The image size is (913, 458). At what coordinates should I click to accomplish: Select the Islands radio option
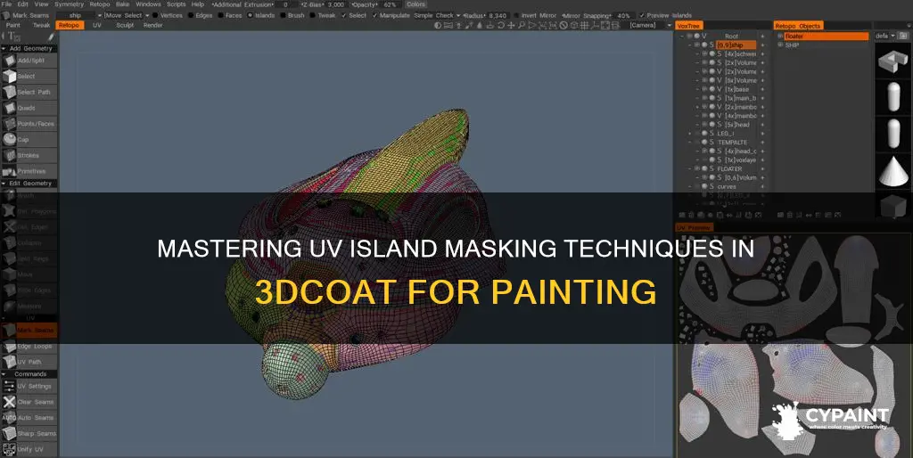tap(260, 16)
